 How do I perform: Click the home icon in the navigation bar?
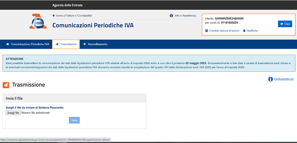[x=8, y=44]
